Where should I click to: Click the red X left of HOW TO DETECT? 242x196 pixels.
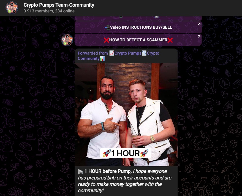click(107, 40)
